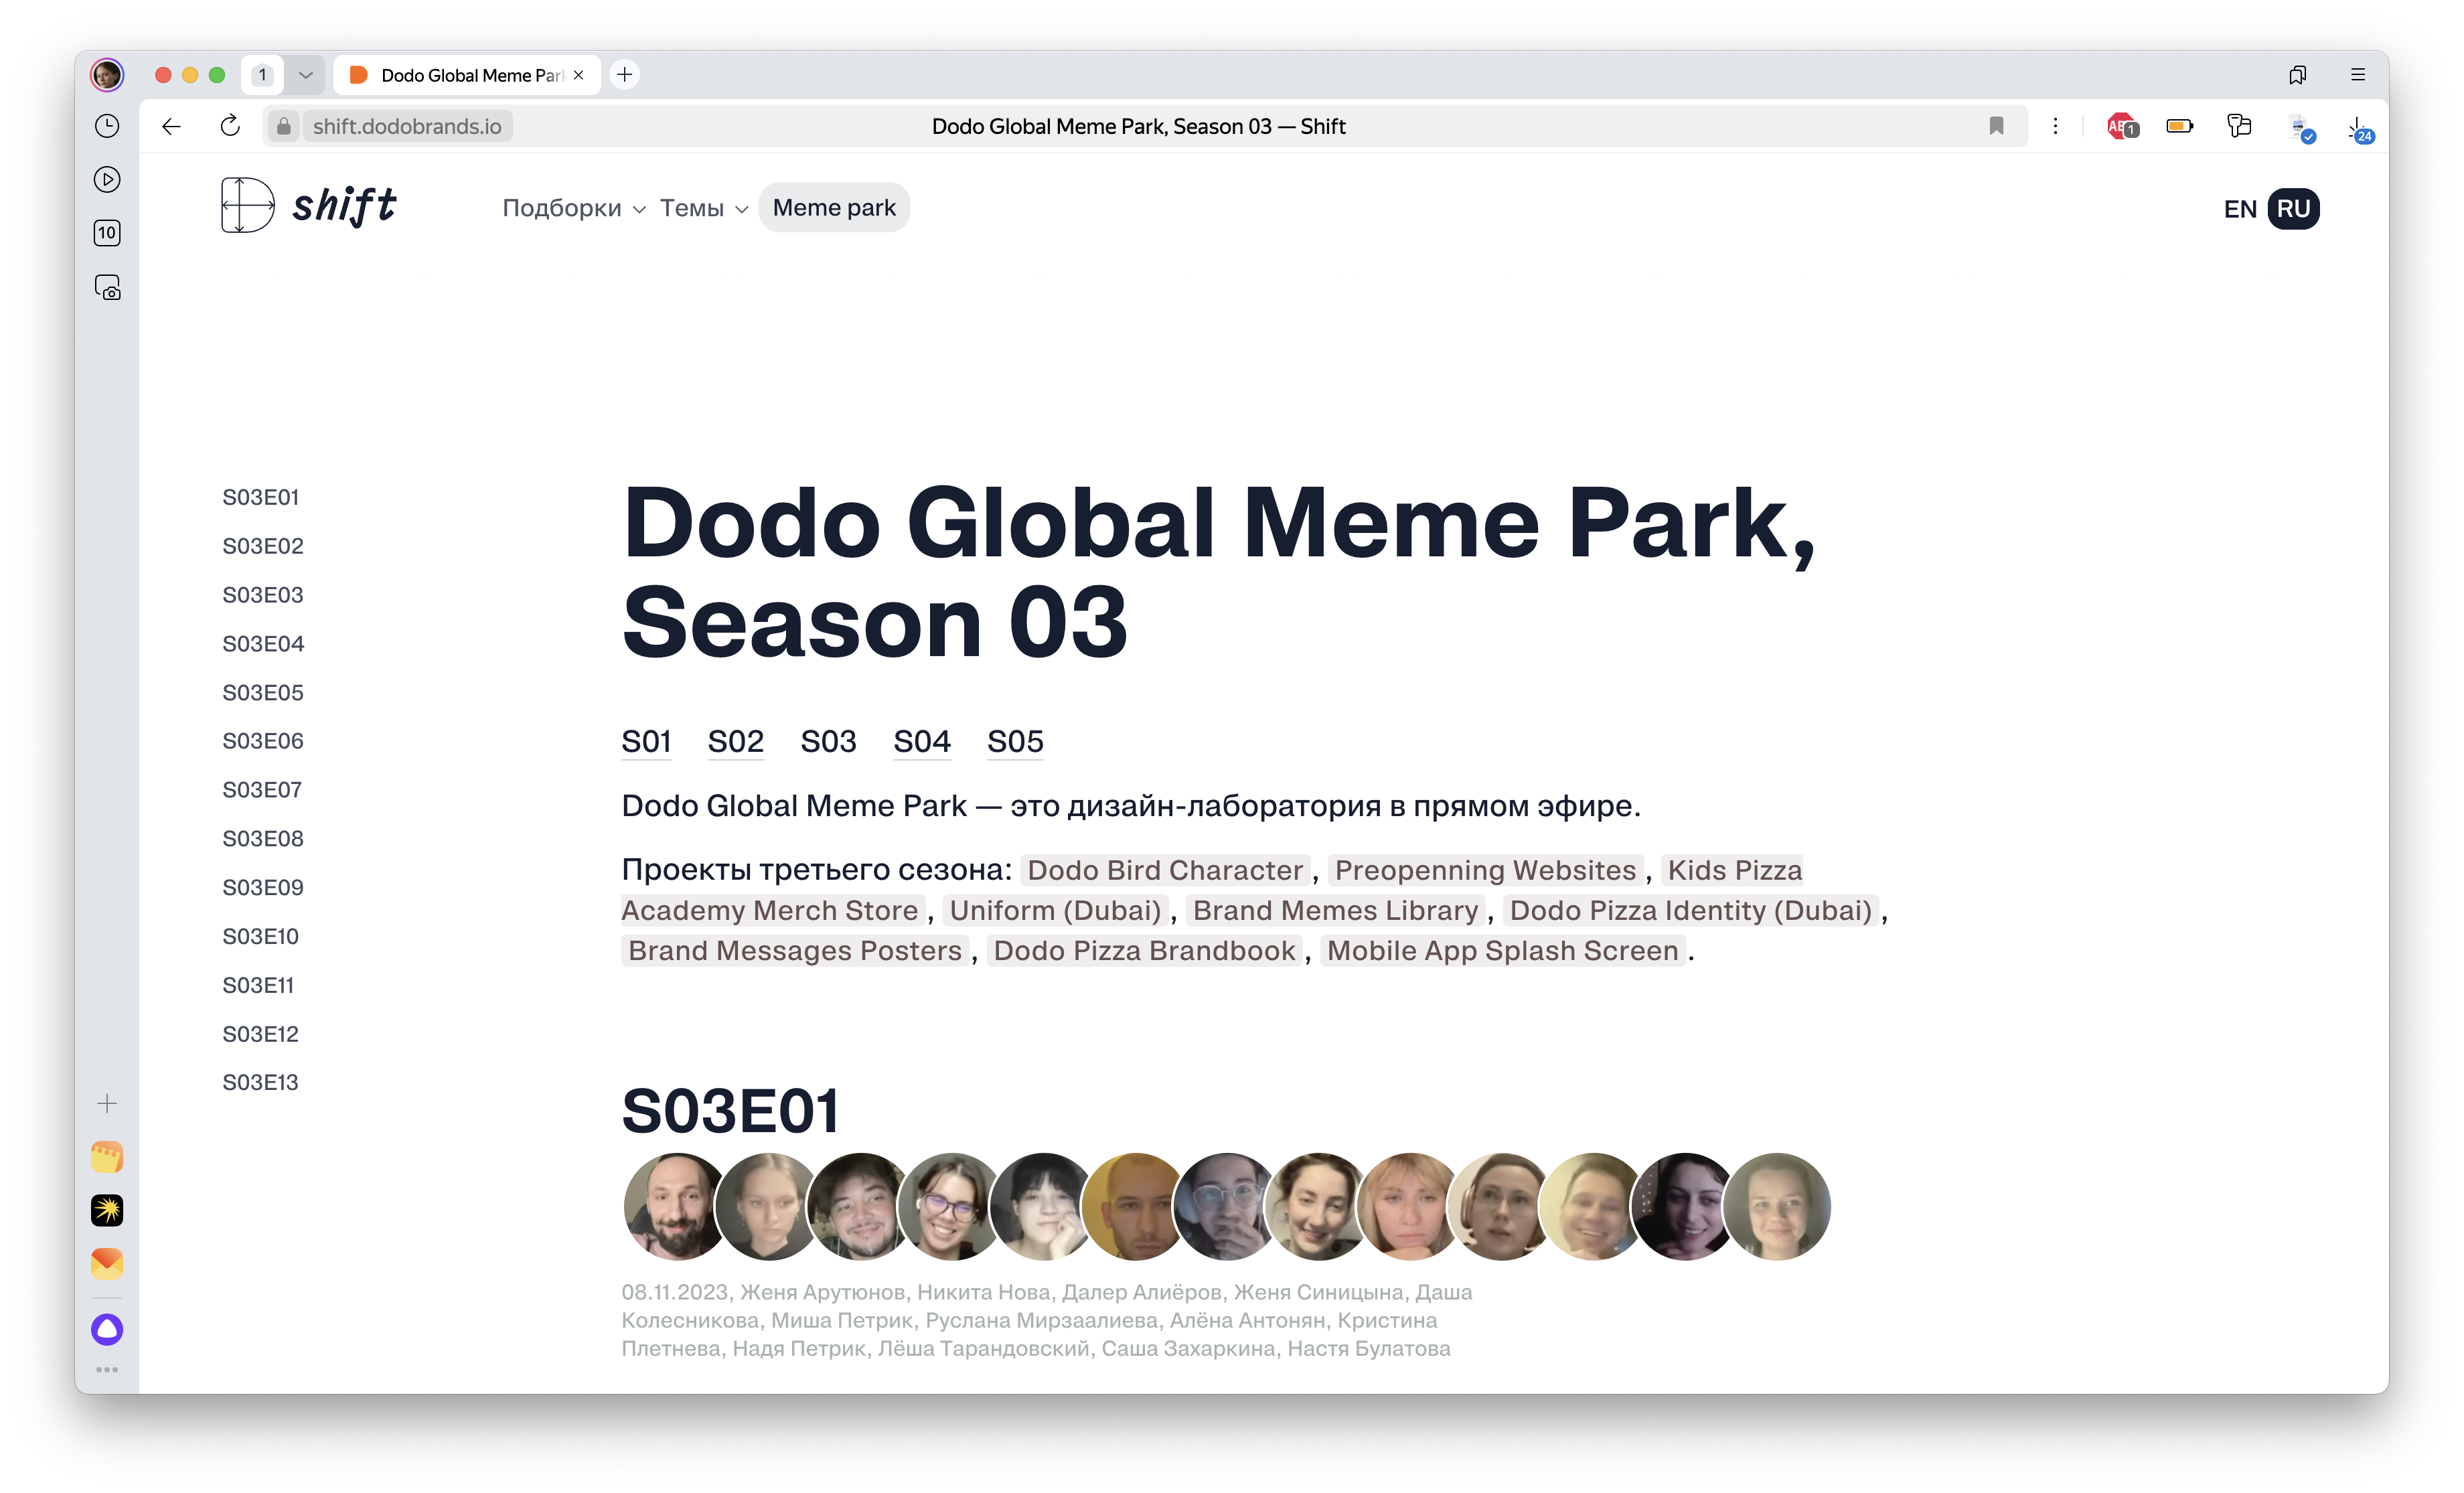Open the Alice assistant purple icon

coord(107,1329)
